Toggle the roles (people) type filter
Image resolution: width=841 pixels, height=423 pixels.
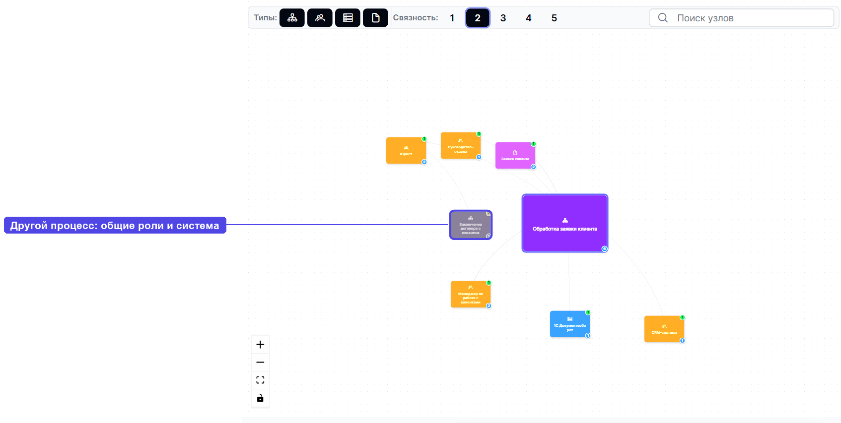pos(320,18)
